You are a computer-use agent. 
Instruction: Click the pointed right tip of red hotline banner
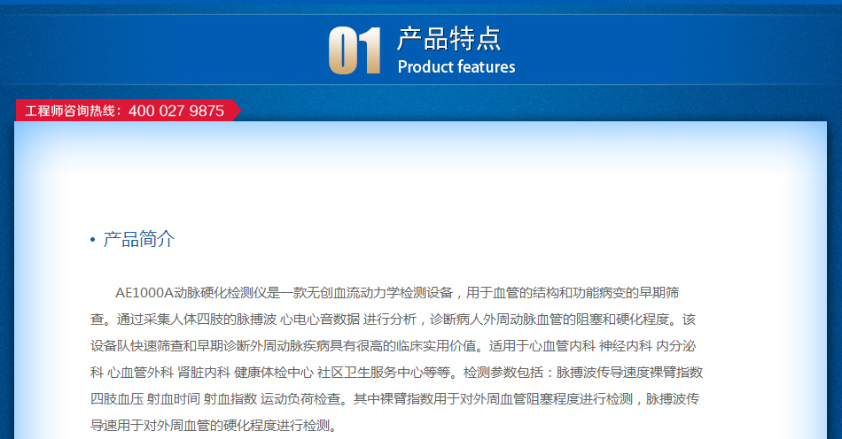[236, 111]
